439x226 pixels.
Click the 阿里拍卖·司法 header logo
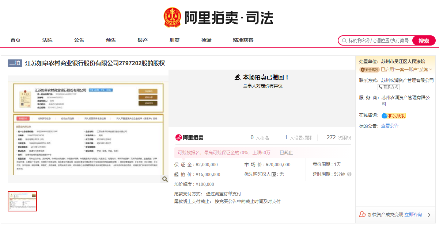point(218,17)
